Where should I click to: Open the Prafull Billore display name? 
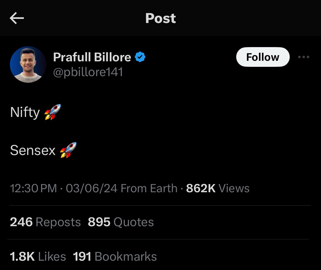click(x=92, y=57)
